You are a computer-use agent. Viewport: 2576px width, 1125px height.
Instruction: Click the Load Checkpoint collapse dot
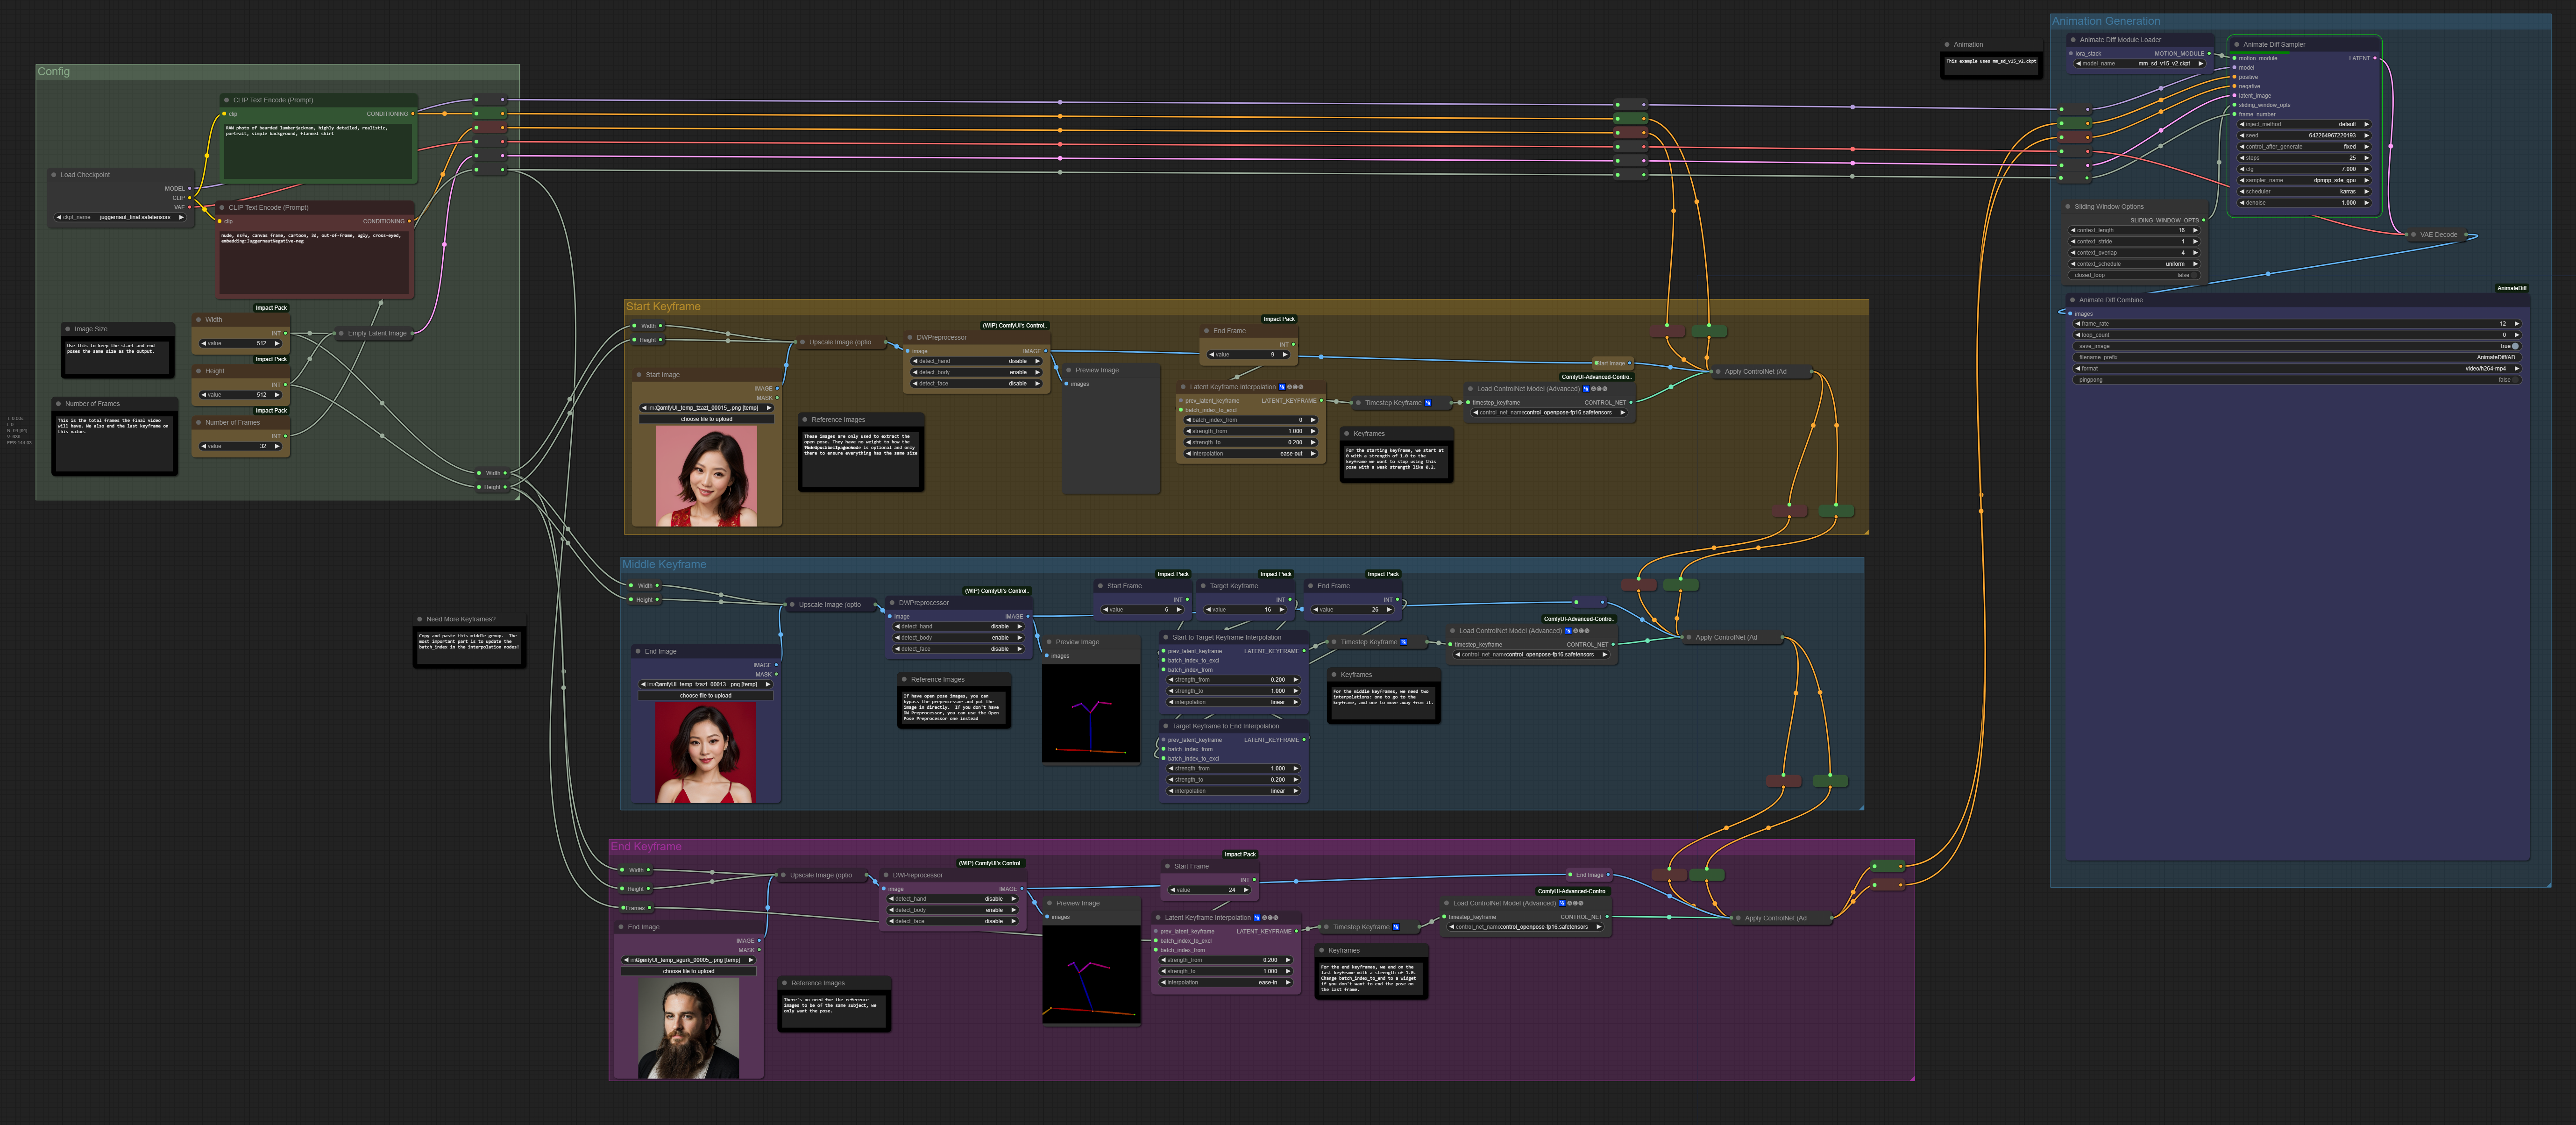tap(54, 175)
